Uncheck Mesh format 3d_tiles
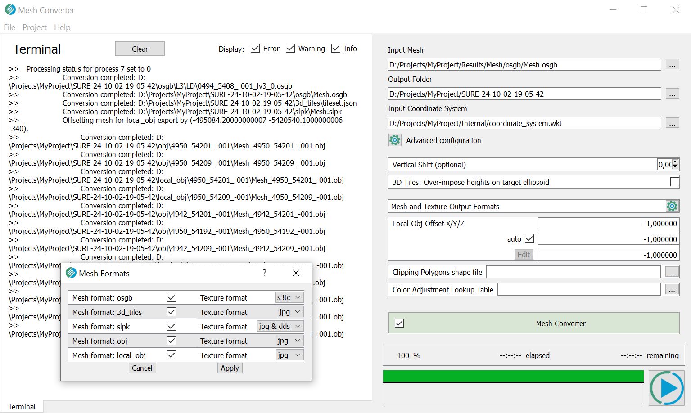 click(x=172, y=312)
